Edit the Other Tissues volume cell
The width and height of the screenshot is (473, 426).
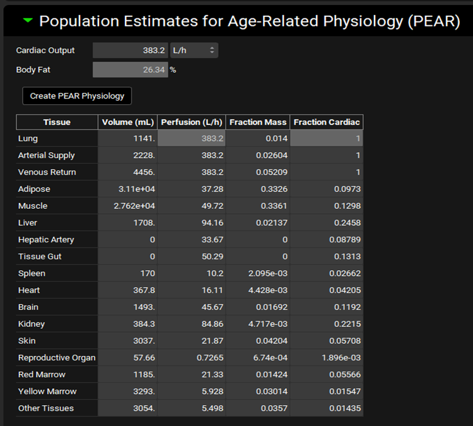point(127,408)
